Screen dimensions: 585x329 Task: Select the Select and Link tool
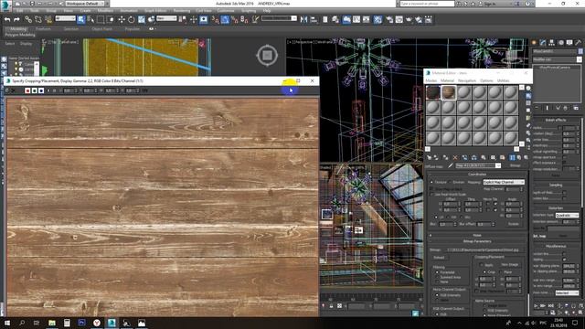point(28,19)
